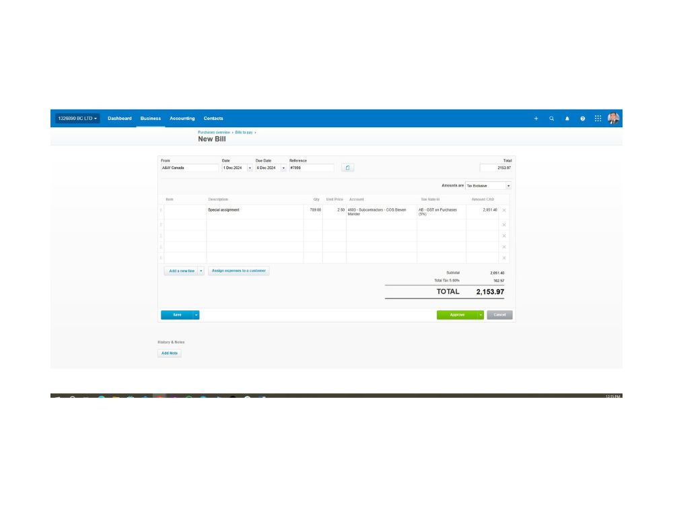Delete the third line item with X
The image size is (673, 505).
504,236
